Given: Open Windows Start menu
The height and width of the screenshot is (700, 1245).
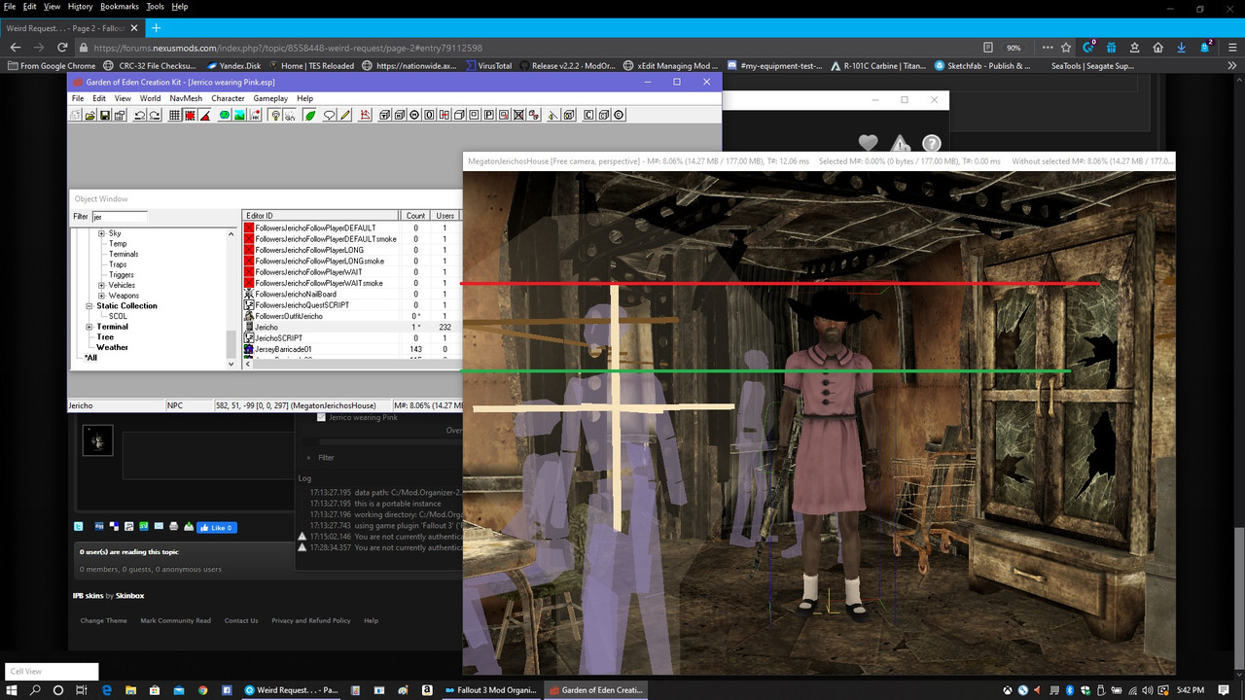Looking at the screenshot, I should [x=12, y=689].
